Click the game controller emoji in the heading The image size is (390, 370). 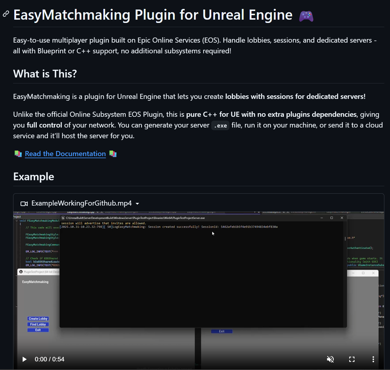[x=306, y=16]
